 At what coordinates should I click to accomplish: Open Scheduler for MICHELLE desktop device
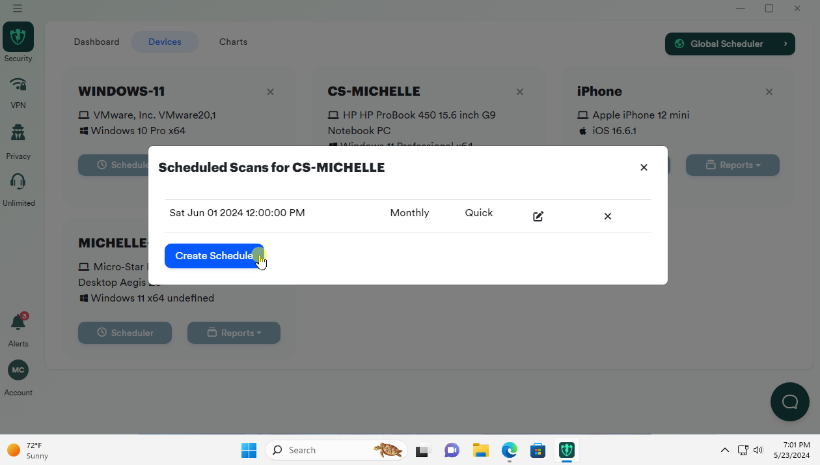[125, 333]
